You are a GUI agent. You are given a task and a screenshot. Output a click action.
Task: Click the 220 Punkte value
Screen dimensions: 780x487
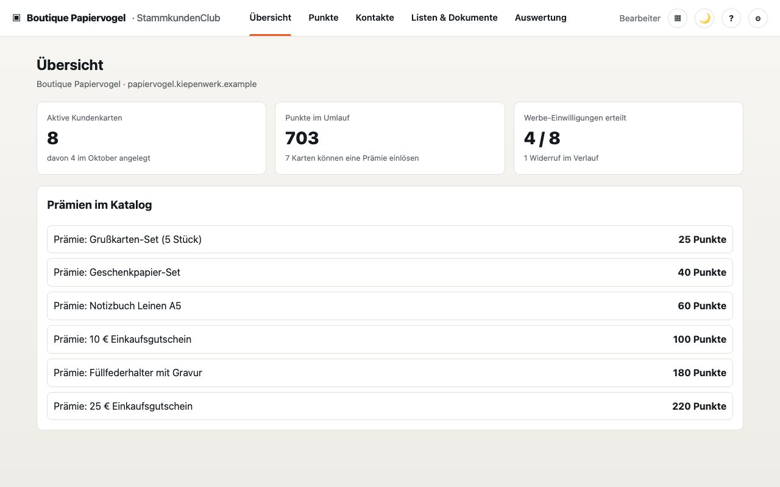(x=699, y=406)
